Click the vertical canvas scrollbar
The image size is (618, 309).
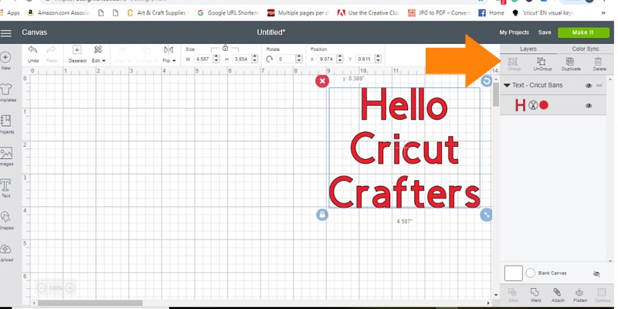coord(496,94)
